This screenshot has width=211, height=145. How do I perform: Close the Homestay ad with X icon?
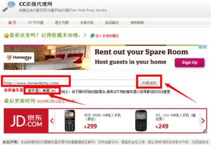click(x=205, y=47)
